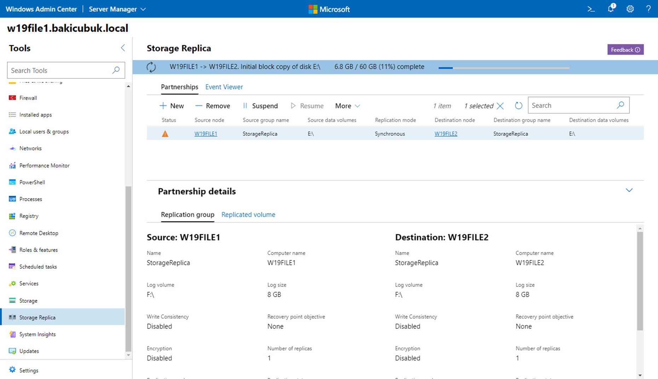This screenshot has height=379, width=658.
Task: Collapse the Tools sidebar panel
Action: 123,48
